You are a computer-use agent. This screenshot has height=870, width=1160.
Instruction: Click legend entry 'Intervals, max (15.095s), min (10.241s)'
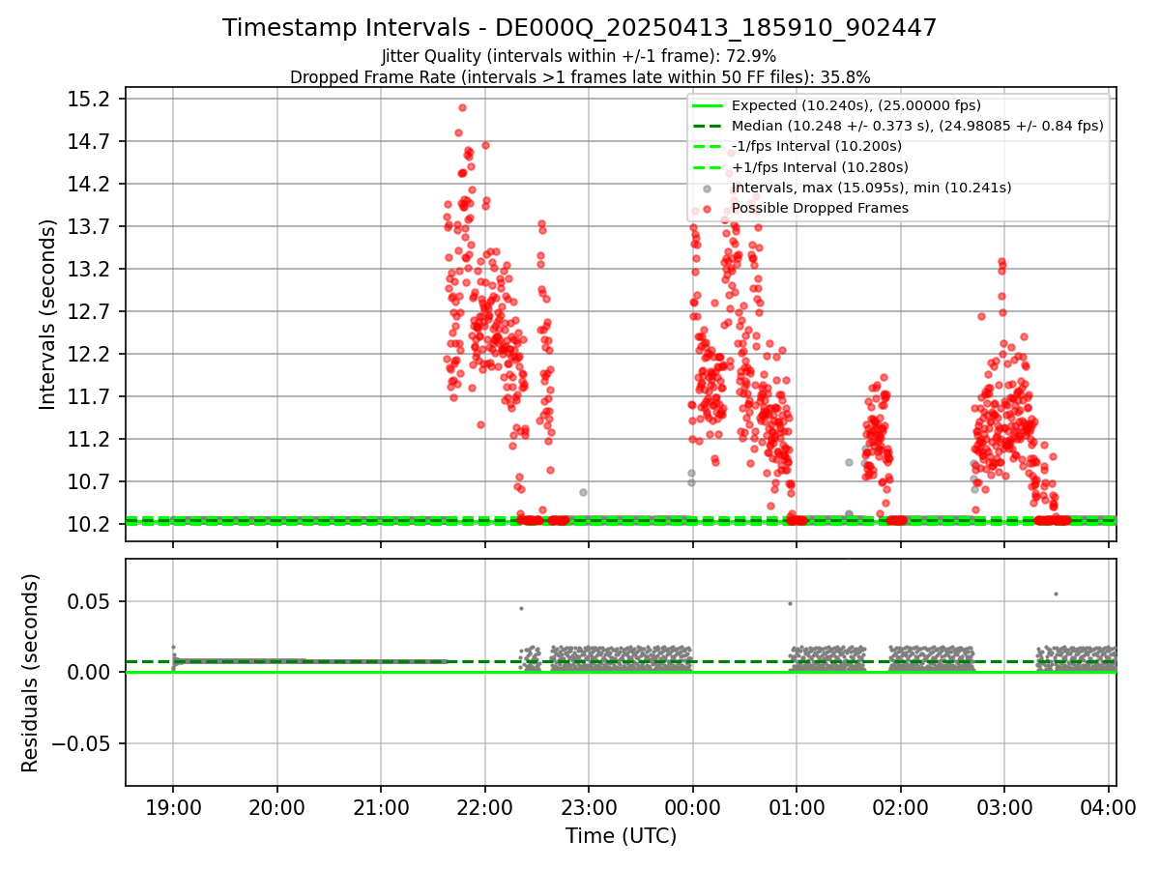pyautogui.click(x=871, y=188)
